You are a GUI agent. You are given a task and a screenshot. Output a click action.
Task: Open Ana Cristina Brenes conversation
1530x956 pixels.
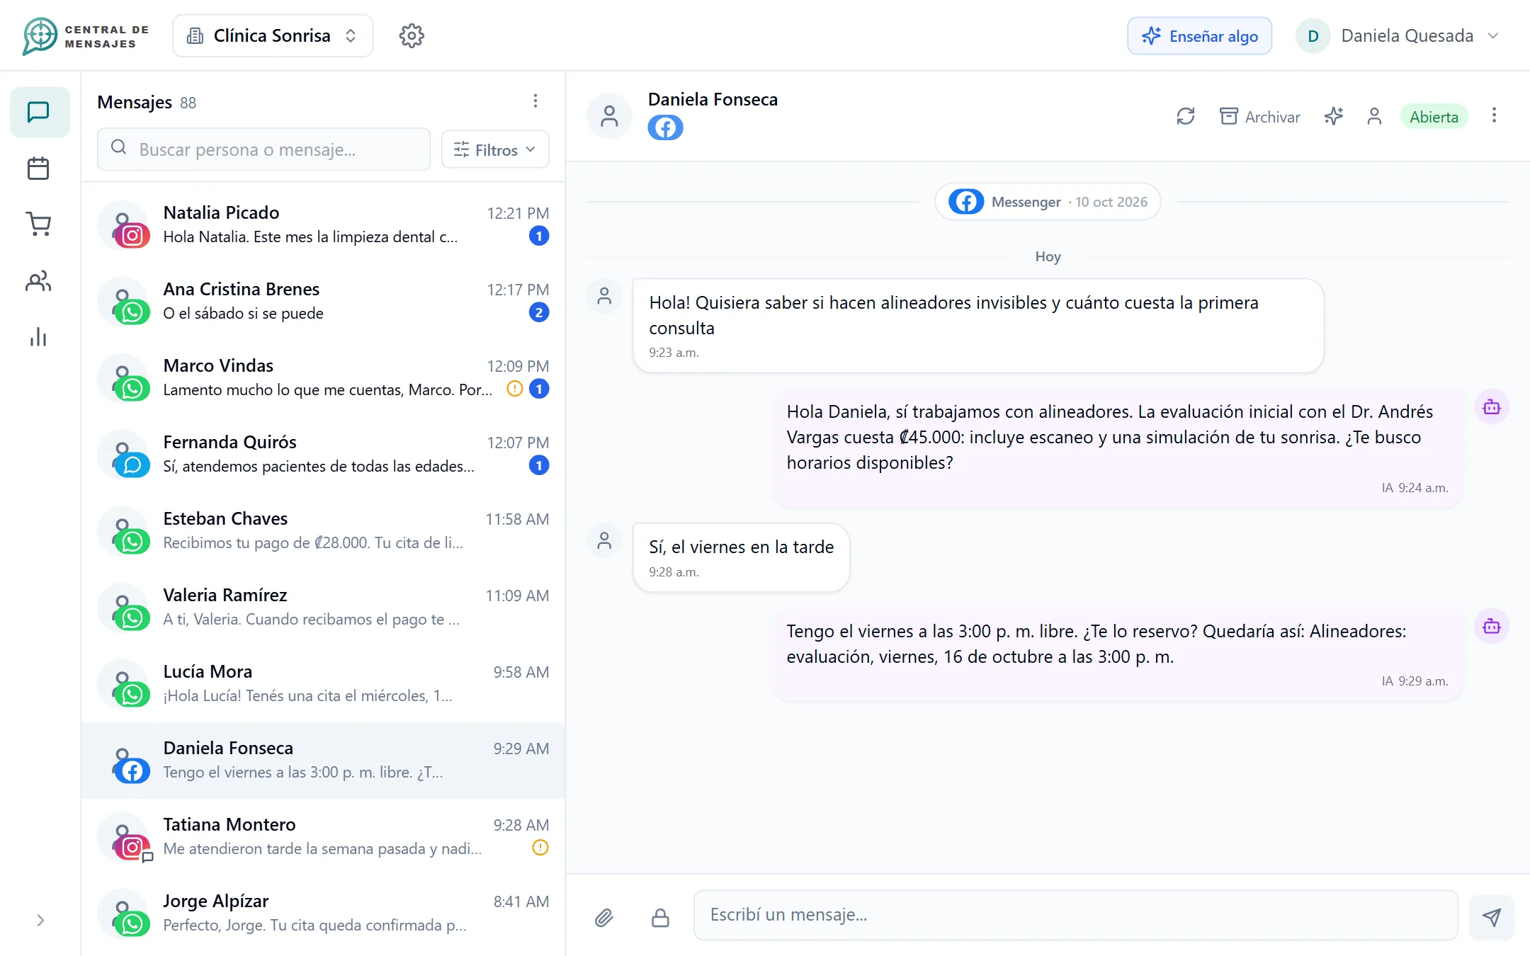coord(323,301)
